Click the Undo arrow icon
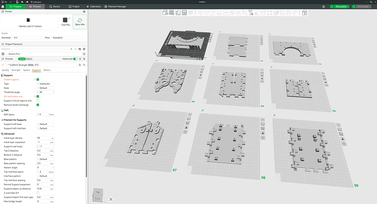The height and width of the screenshot is (204, 377). pyautogui.click(x=22, y=2)
